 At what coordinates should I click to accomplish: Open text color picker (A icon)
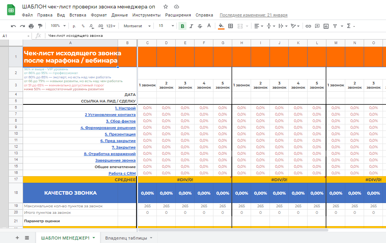tap(209, 26)
